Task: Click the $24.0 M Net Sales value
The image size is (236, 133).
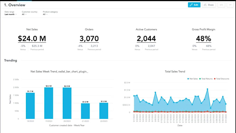Action: coord(32,39)
